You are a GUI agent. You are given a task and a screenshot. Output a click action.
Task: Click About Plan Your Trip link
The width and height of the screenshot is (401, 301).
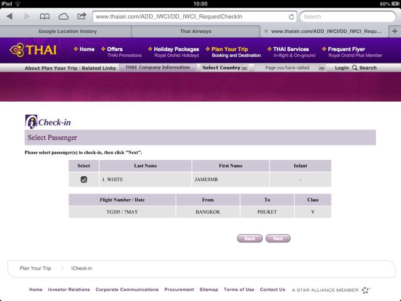51,68
